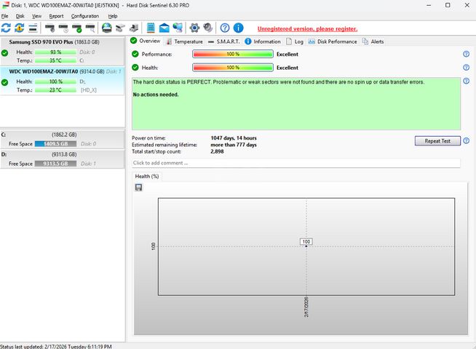Select the Samsung SSD 970 EVO Plus disk
The height and width of the screenshot is (349, 476).
click(63, 51)
